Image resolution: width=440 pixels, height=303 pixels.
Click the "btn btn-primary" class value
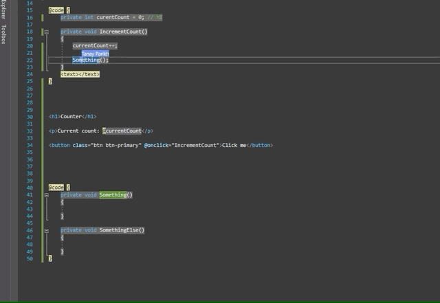pos(116,146)
